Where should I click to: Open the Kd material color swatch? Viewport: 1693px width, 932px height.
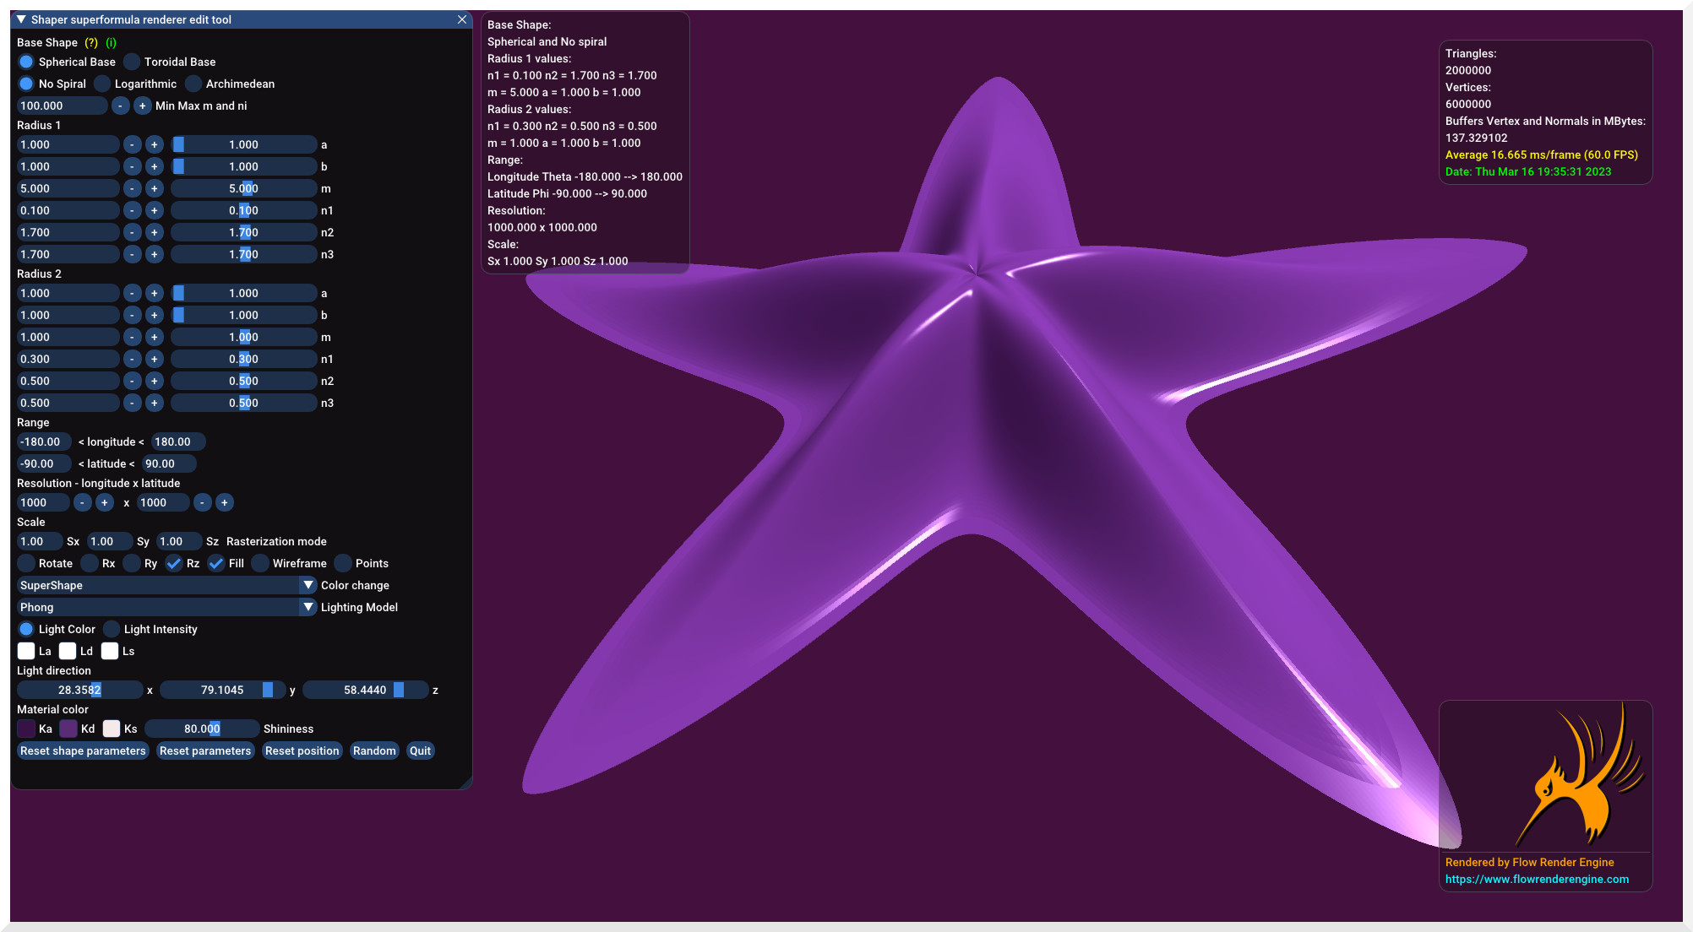tap(68, 729)
